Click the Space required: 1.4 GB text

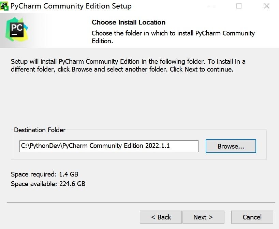(x=46, y=174)
